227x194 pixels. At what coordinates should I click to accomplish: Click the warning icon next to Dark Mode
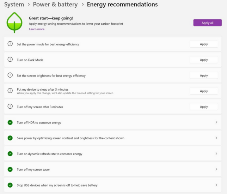coord(10,59)
